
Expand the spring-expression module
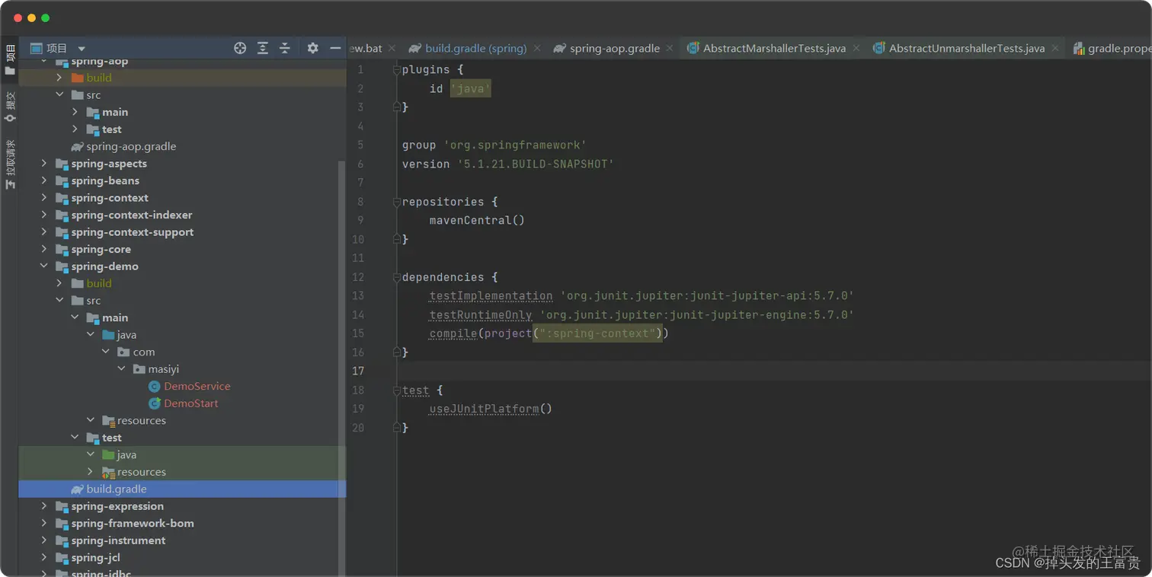click(44, 506)
